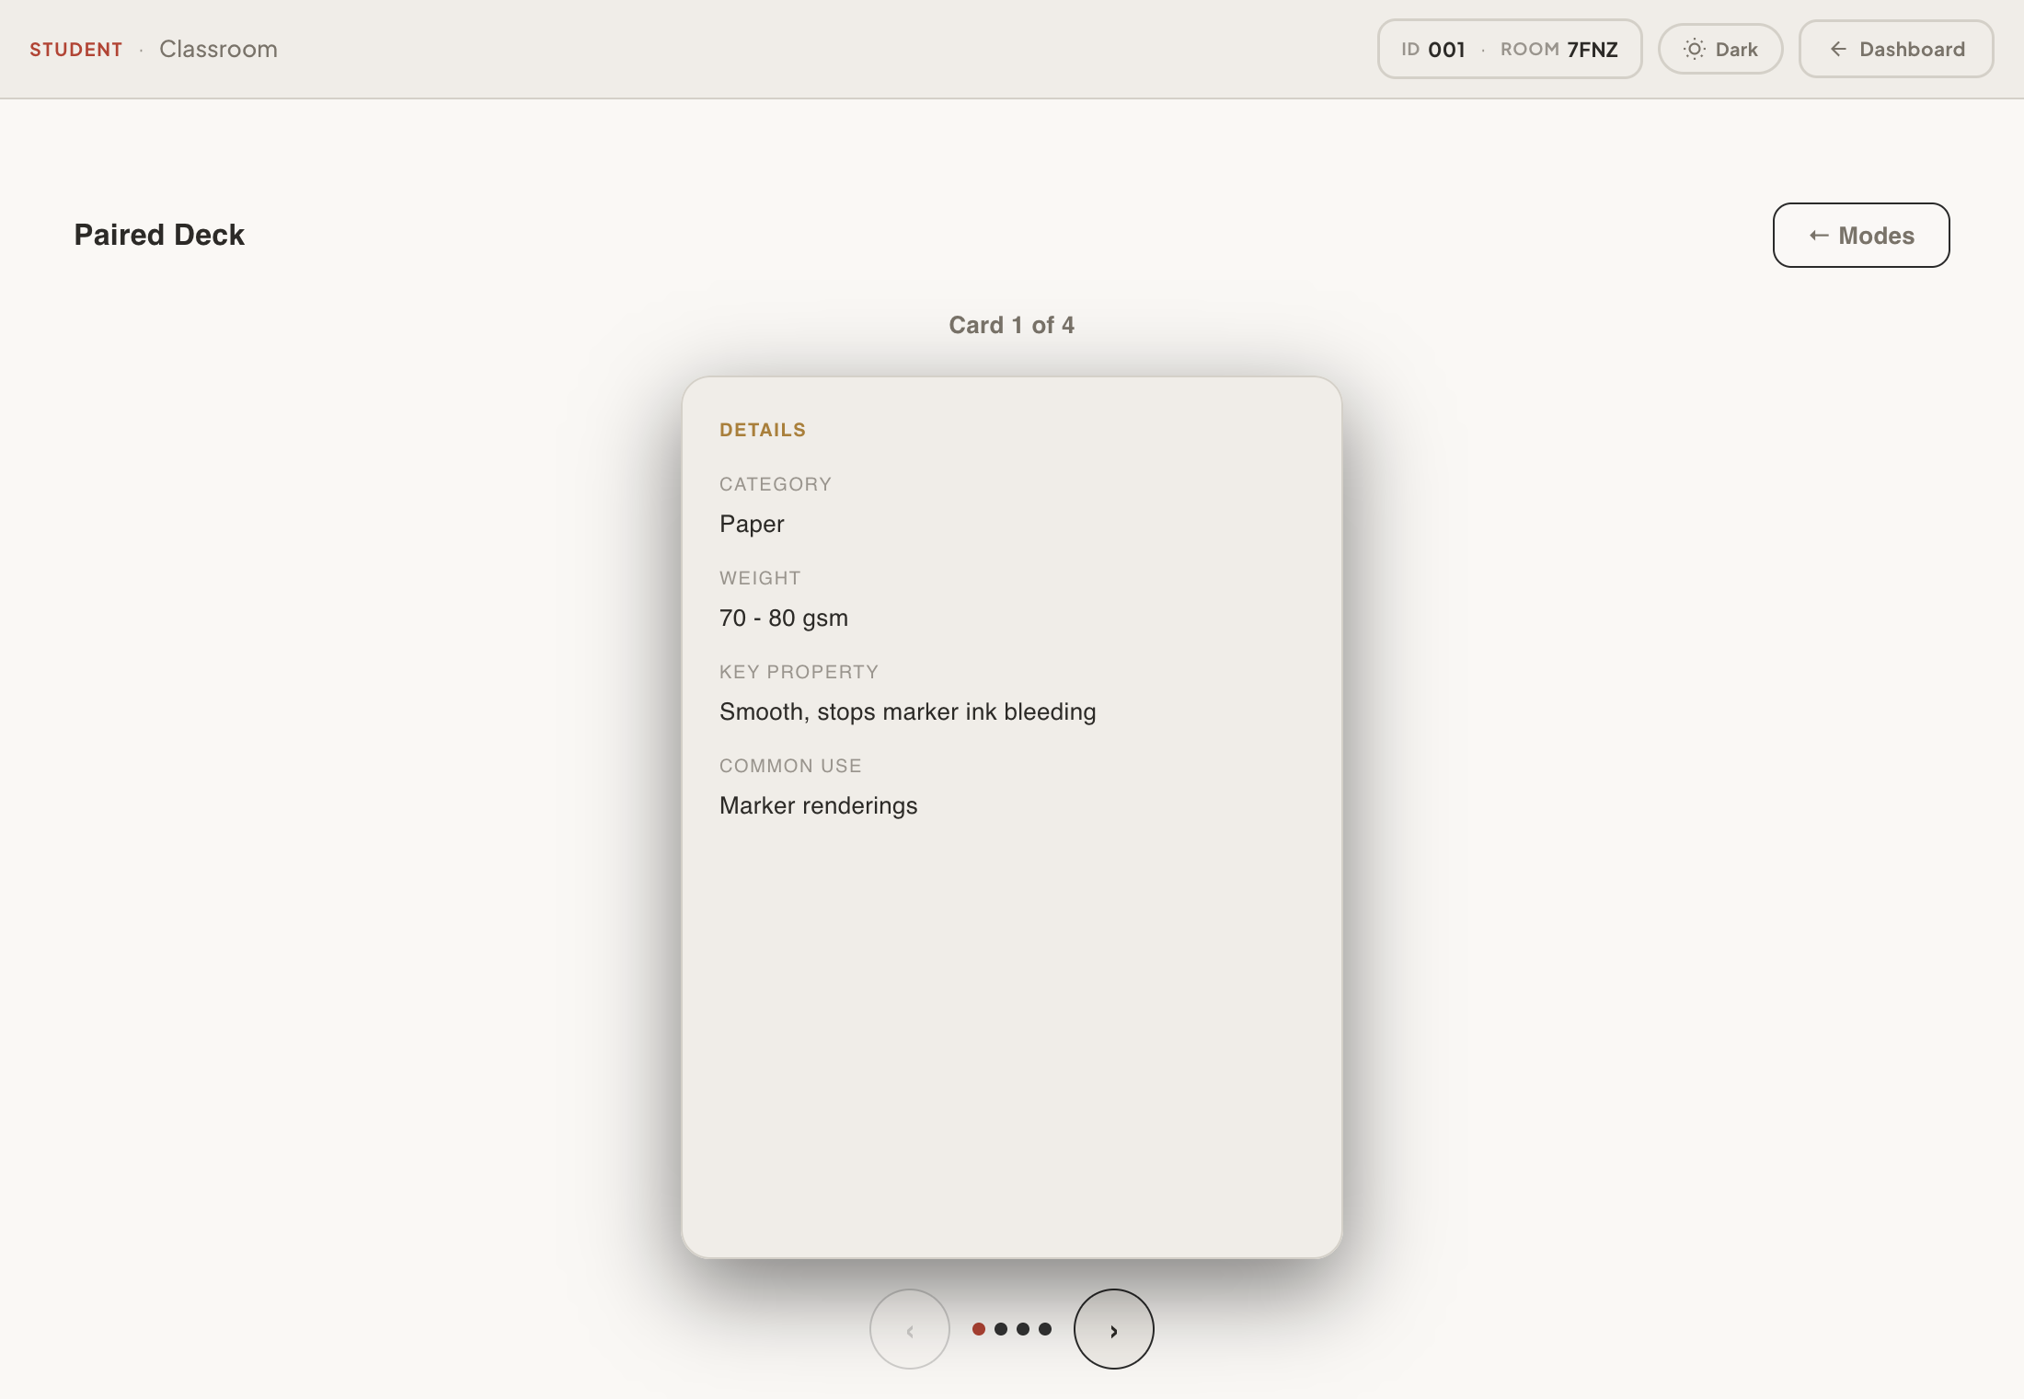Click the Paired Deck heading
The image size is (2024, 1399).
[159, 235]
